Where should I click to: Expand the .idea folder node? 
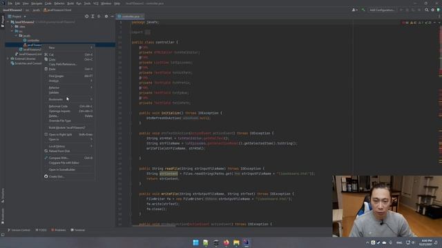pos(12,26)
